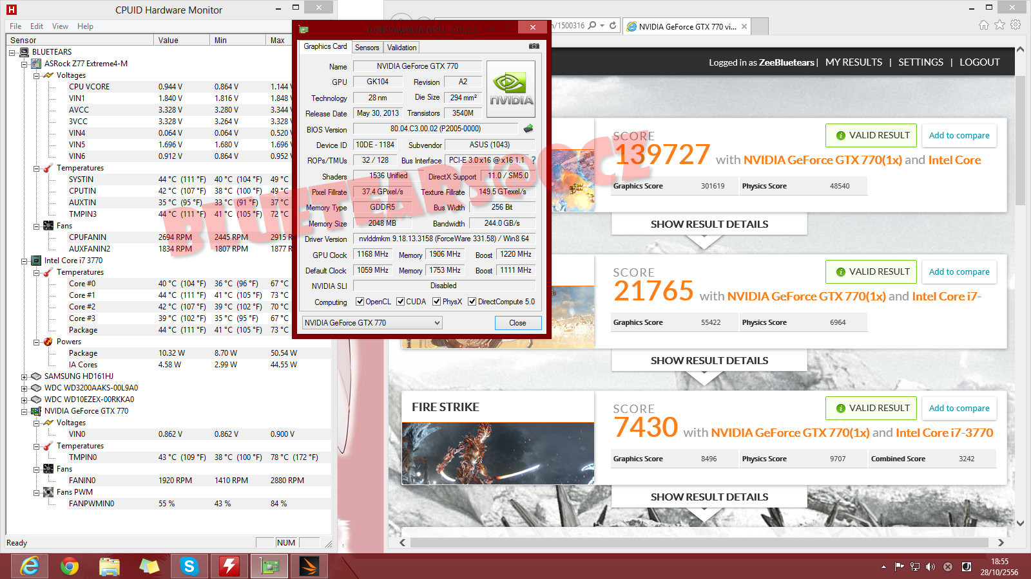Click the browser home icon

[983, 24]
